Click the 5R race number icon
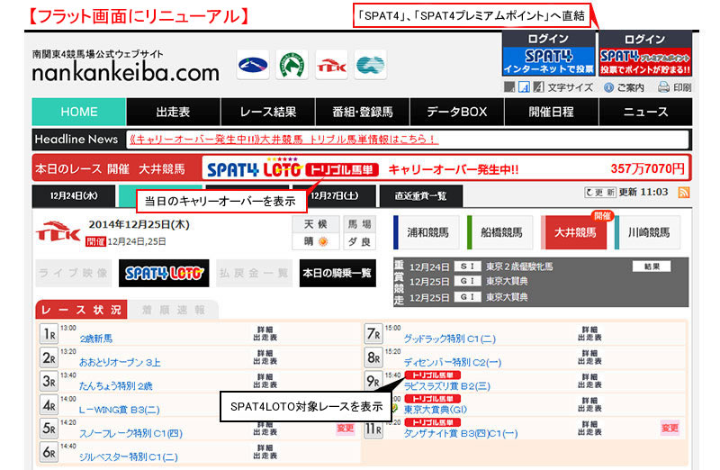Screen dimensions: 720x470 point(49,429)
